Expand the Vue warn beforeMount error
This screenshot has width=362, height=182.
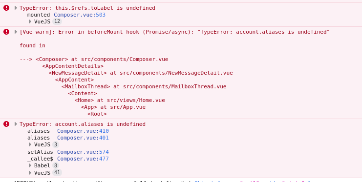(16, 32)
